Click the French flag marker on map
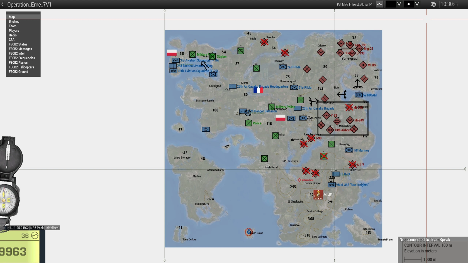 point(258,90)
